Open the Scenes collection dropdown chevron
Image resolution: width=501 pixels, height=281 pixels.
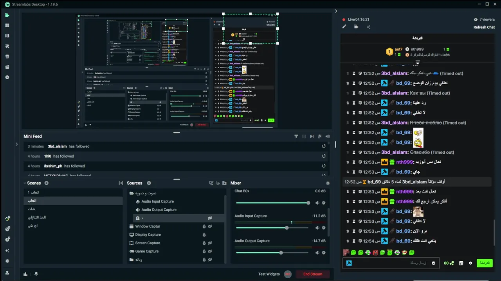(25, 183)
